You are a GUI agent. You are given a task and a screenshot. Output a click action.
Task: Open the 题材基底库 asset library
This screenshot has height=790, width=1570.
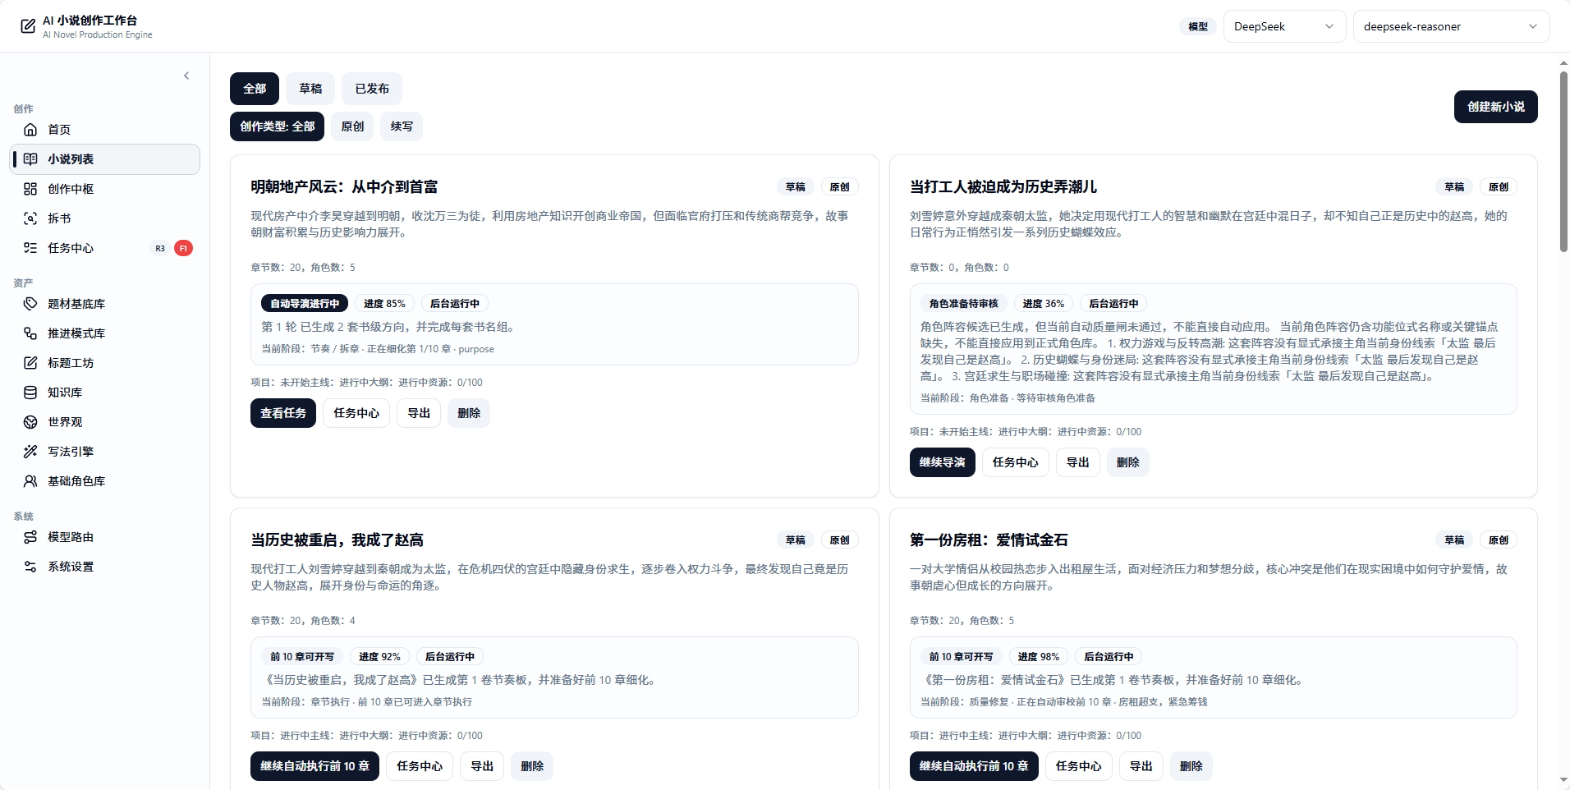[x=78, y=303]
